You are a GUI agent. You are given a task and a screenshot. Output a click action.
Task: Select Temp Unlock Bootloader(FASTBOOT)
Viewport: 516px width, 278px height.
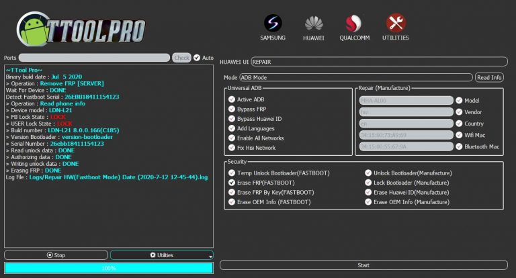[279, 173]
